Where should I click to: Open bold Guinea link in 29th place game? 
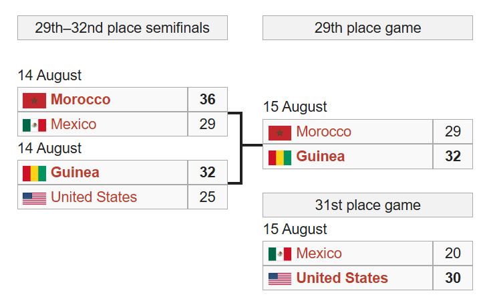(x=321, y=157)
